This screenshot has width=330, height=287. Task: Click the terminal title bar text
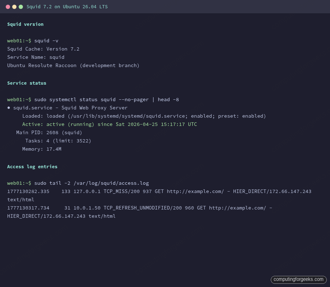tap(67, 6)
